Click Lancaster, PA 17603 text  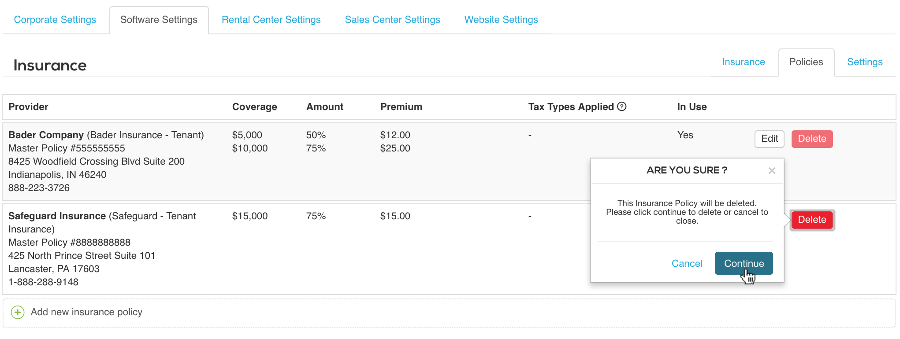(x=54, y=269)
